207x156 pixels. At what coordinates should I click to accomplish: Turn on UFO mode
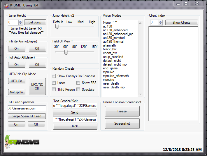point(16,81)
